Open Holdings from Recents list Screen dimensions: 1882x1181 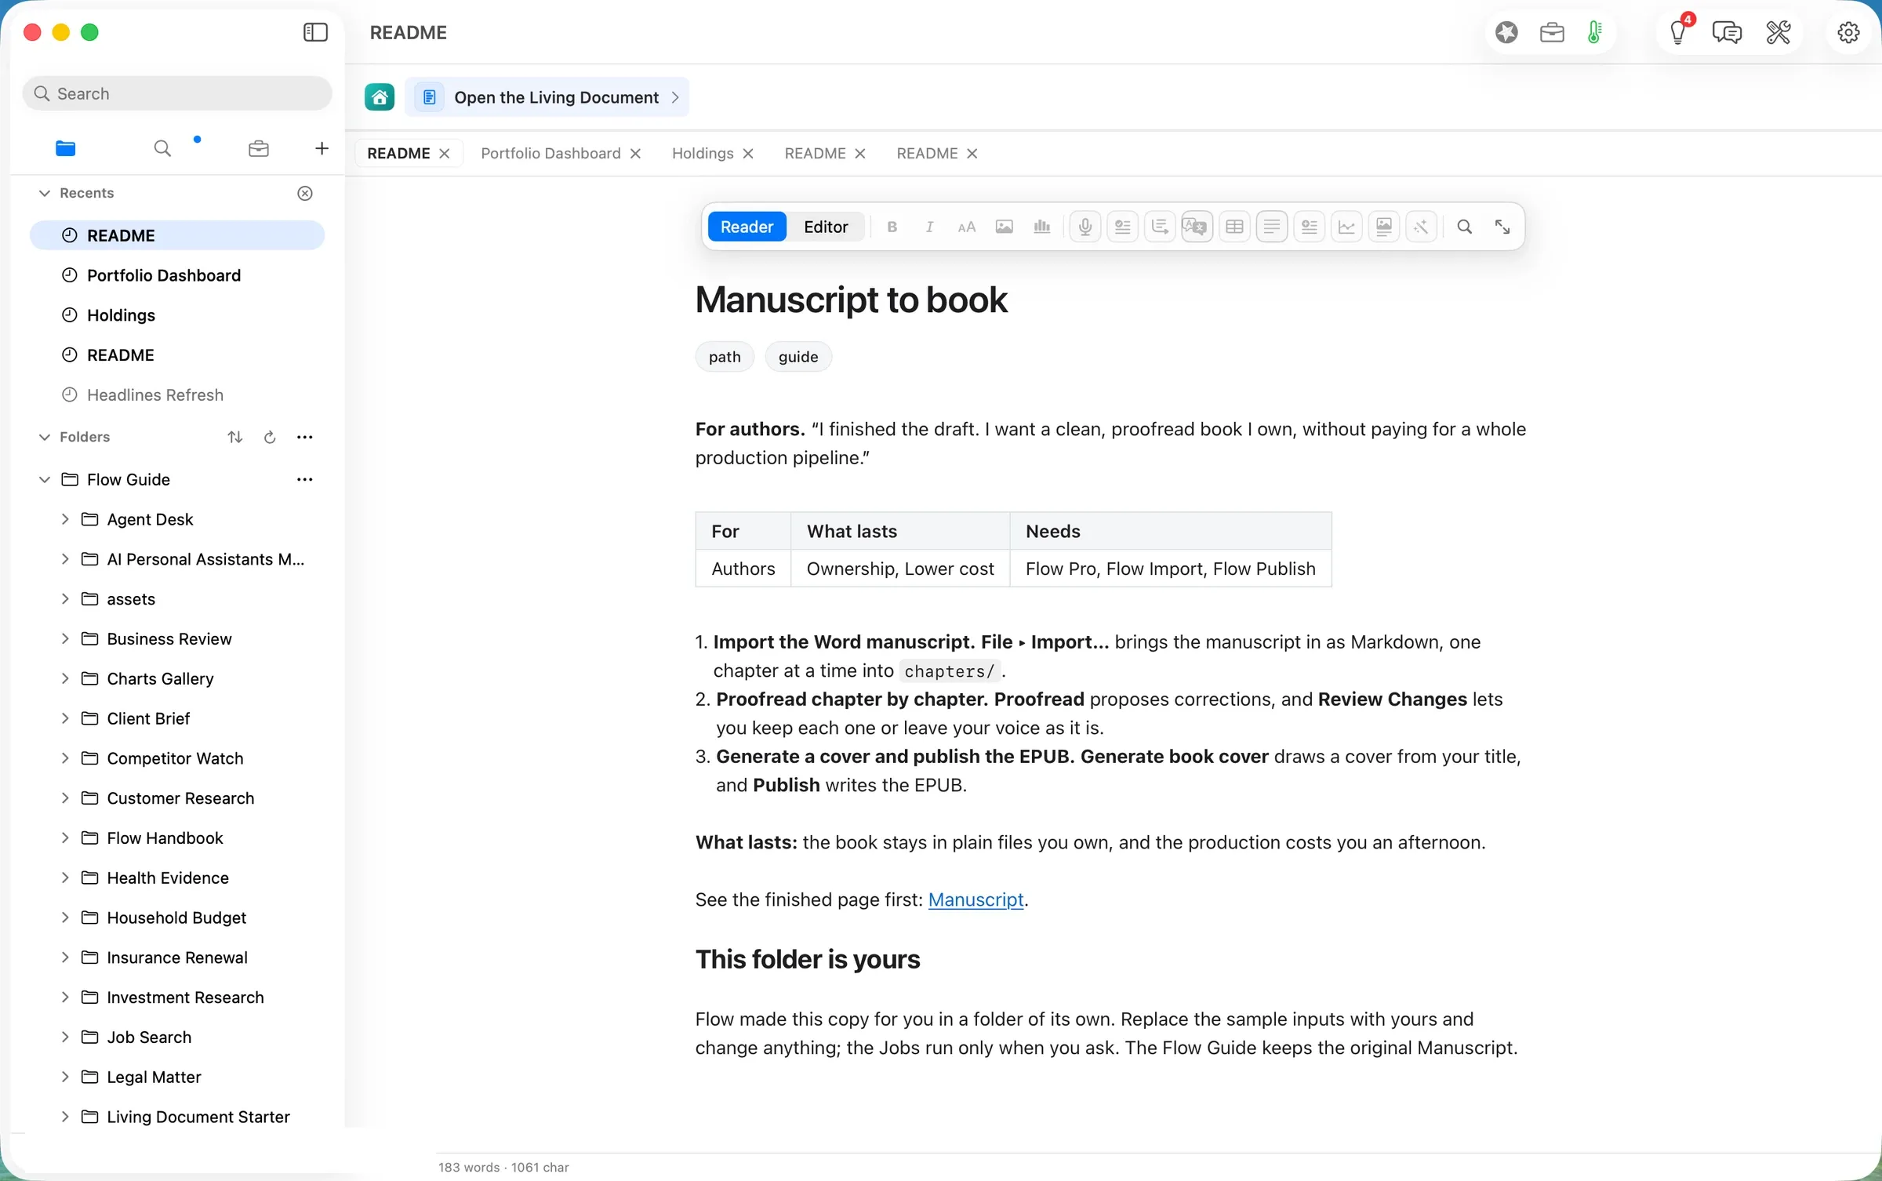coord(177,315)
